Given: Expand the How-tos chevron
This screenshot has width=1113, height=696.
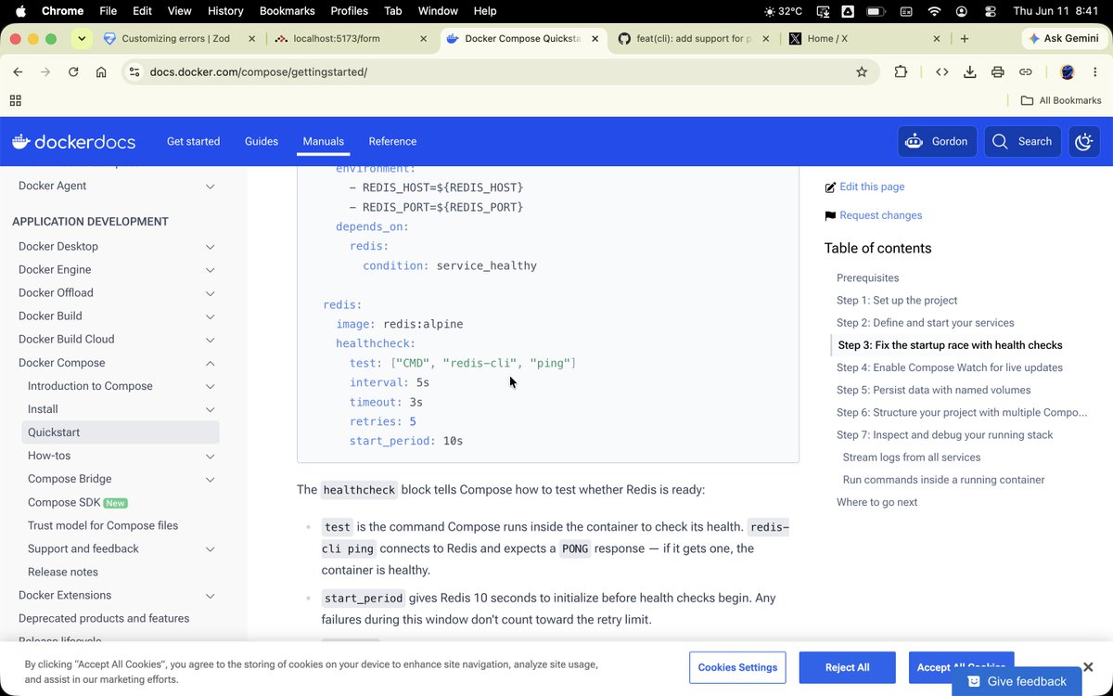Looking at the screenshot, I should point(210,456).
